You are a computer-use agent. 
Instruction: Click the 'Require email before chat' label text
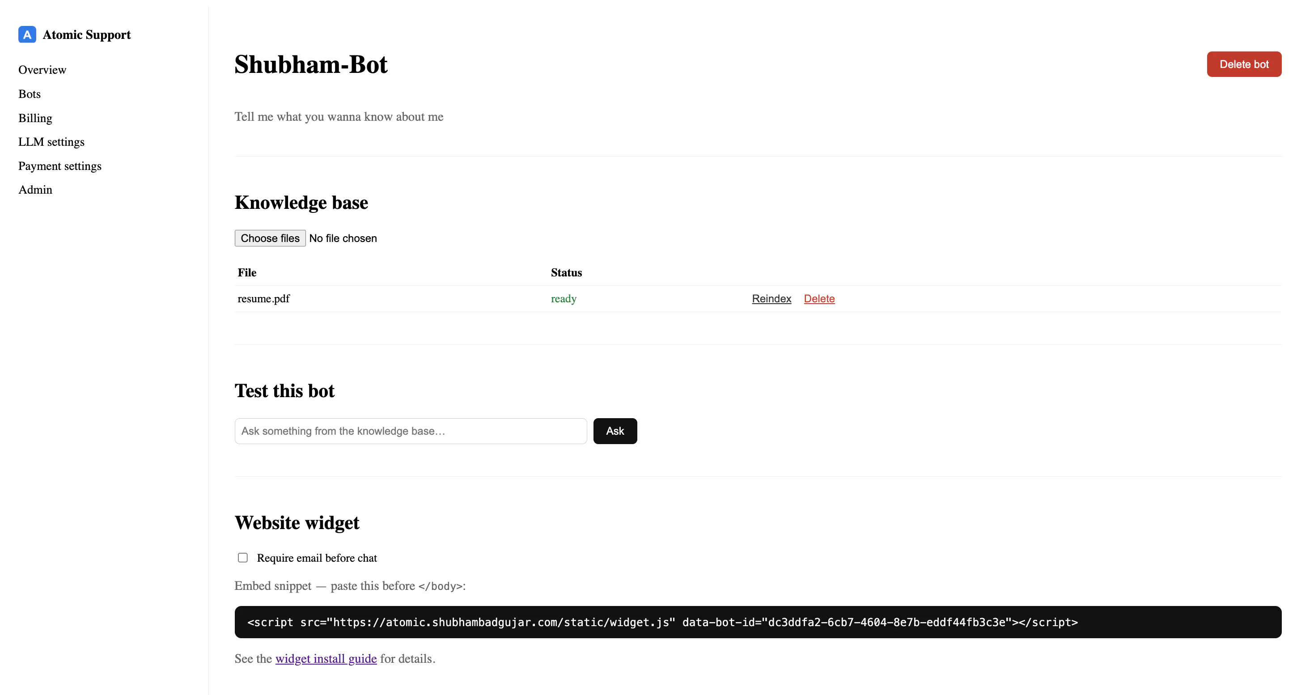point(317,558)
